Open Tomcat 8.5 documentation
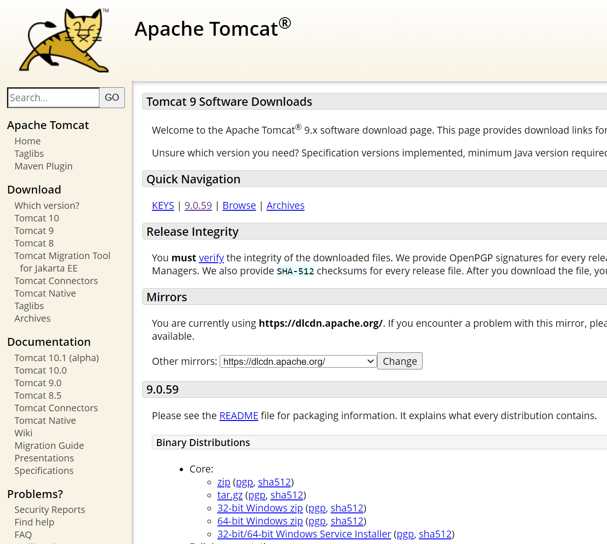 tap(38, 395)
